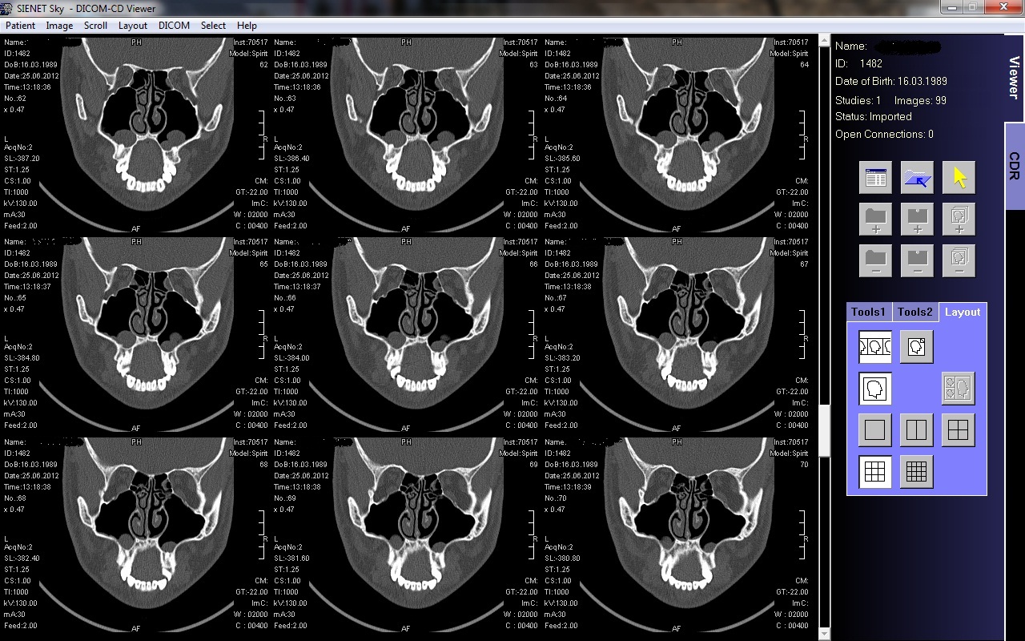Click the 'SL:-380.80' value in image 70

563,558
